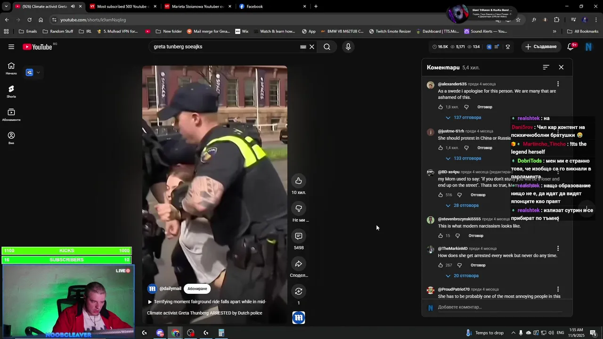
Task: Expand 20 replies thread
Action: point(462,276)
